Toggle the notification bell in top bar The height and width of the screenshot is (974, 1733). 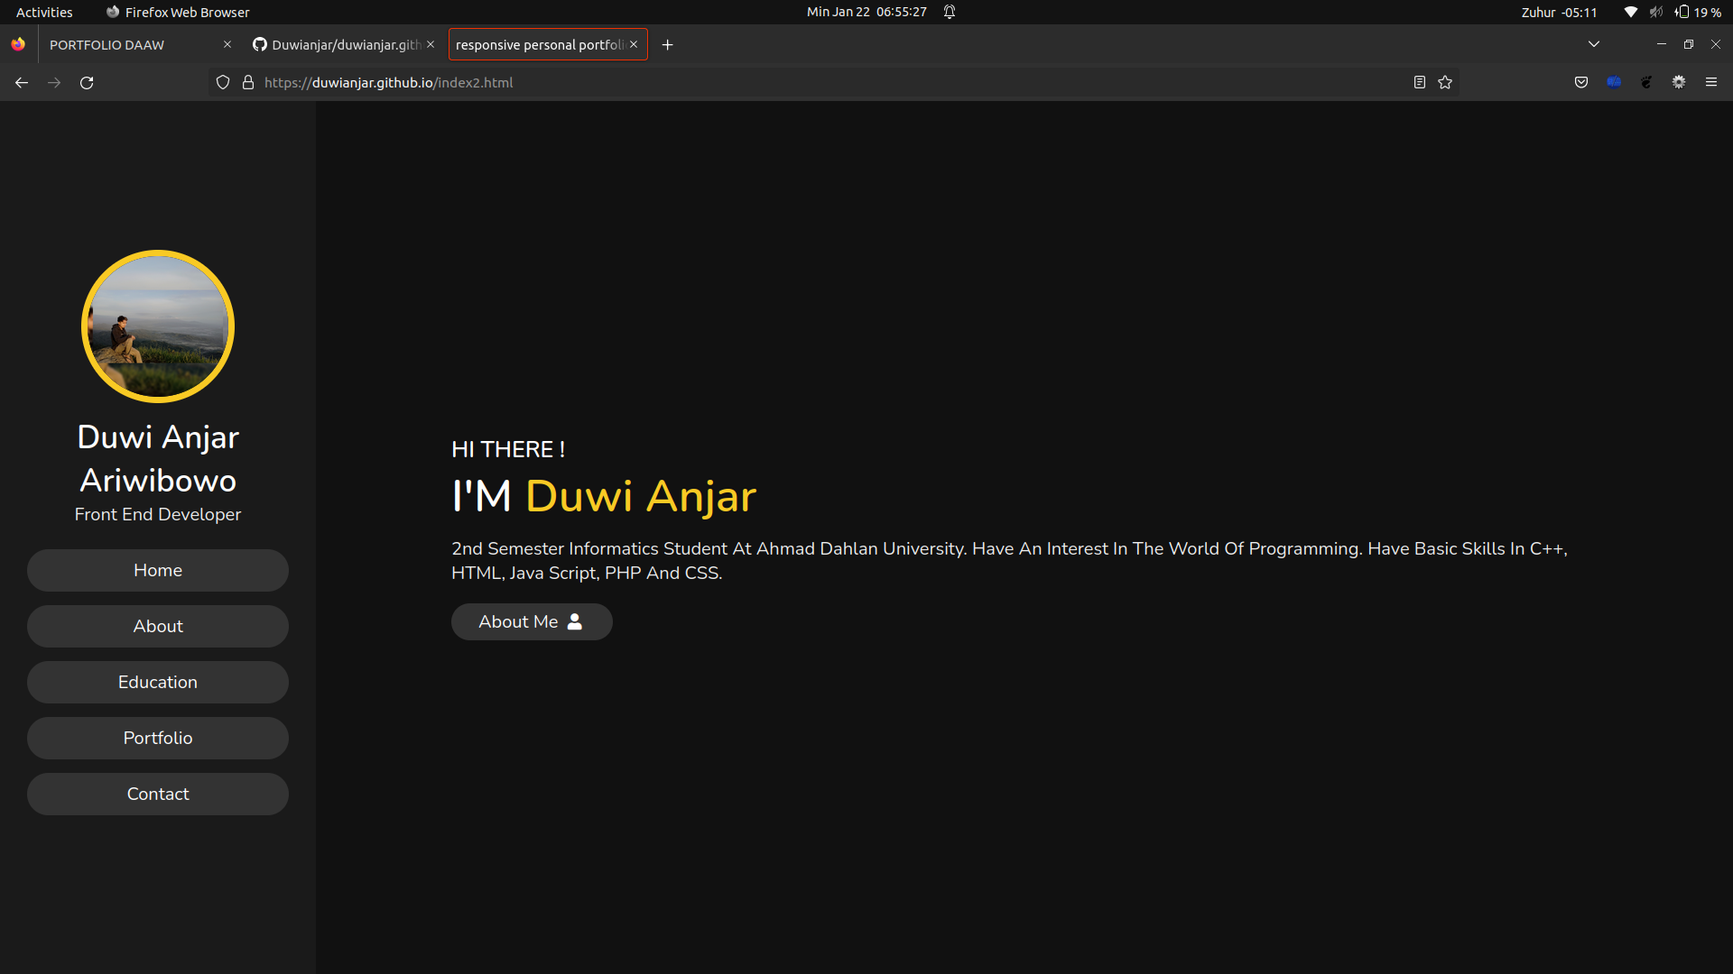[x=949, y=12]
